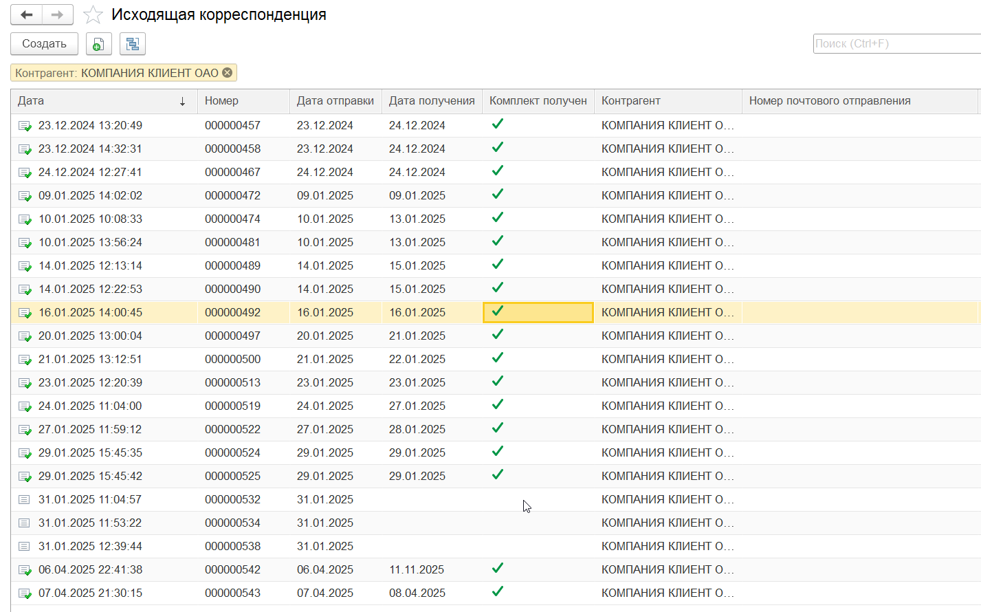The width and height of the screenshot is (981, 612).
Task: Select Контрагент cell in row 000000538
Action: click(x=668, y=546)
